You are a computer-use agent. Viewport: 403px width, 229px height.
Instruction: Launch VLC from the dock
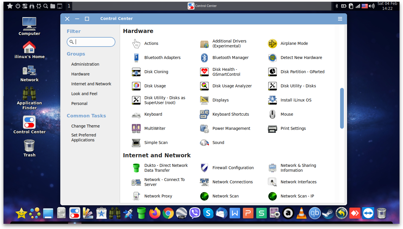click(302, 214)
